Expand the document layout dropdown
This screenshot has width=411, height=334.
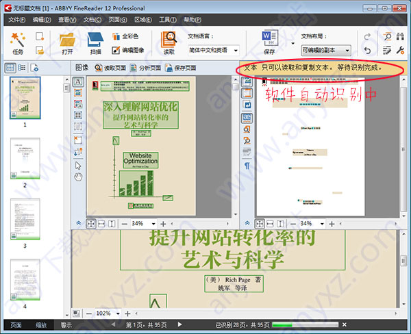coord(347,50)
